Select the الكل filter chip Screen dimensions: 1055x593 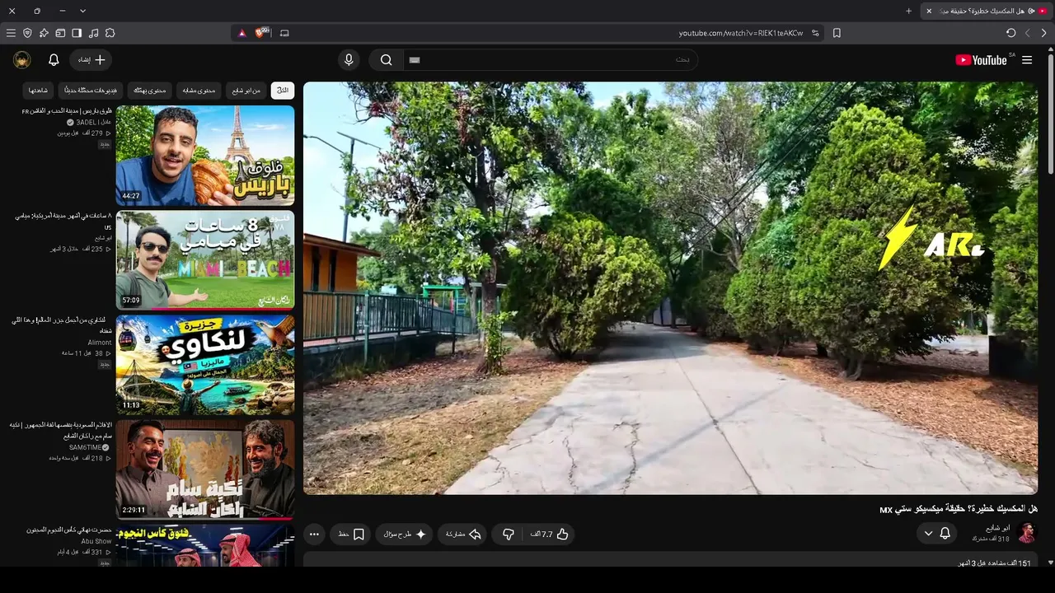click(283, 90)
